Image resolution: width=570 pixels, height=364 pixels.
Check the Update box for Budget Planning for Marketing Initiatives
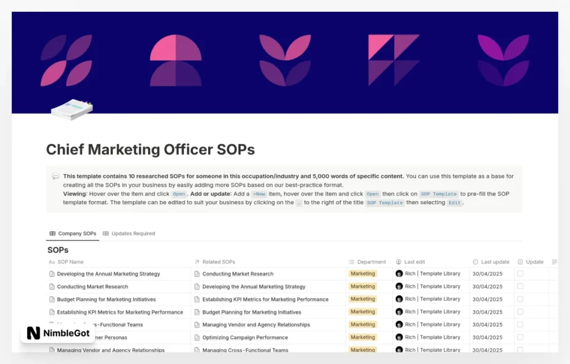click(520, 299)
